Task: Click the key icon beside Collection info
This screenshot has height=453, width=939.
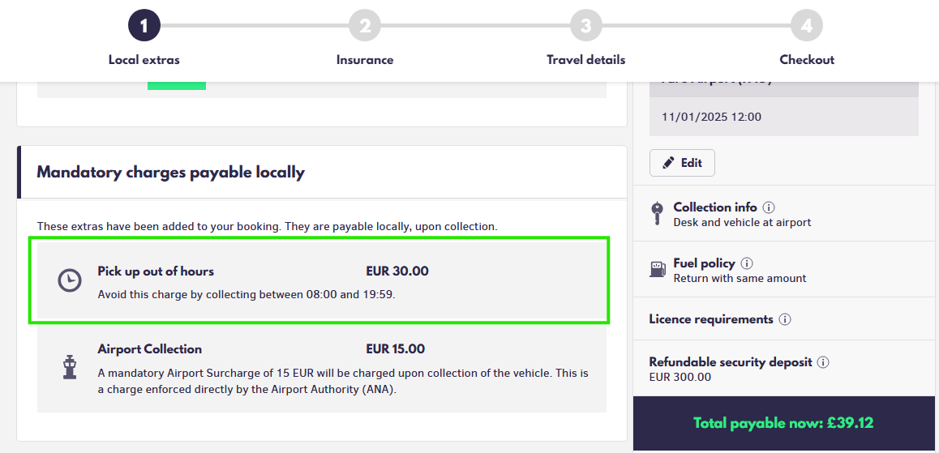Action: 658,214
